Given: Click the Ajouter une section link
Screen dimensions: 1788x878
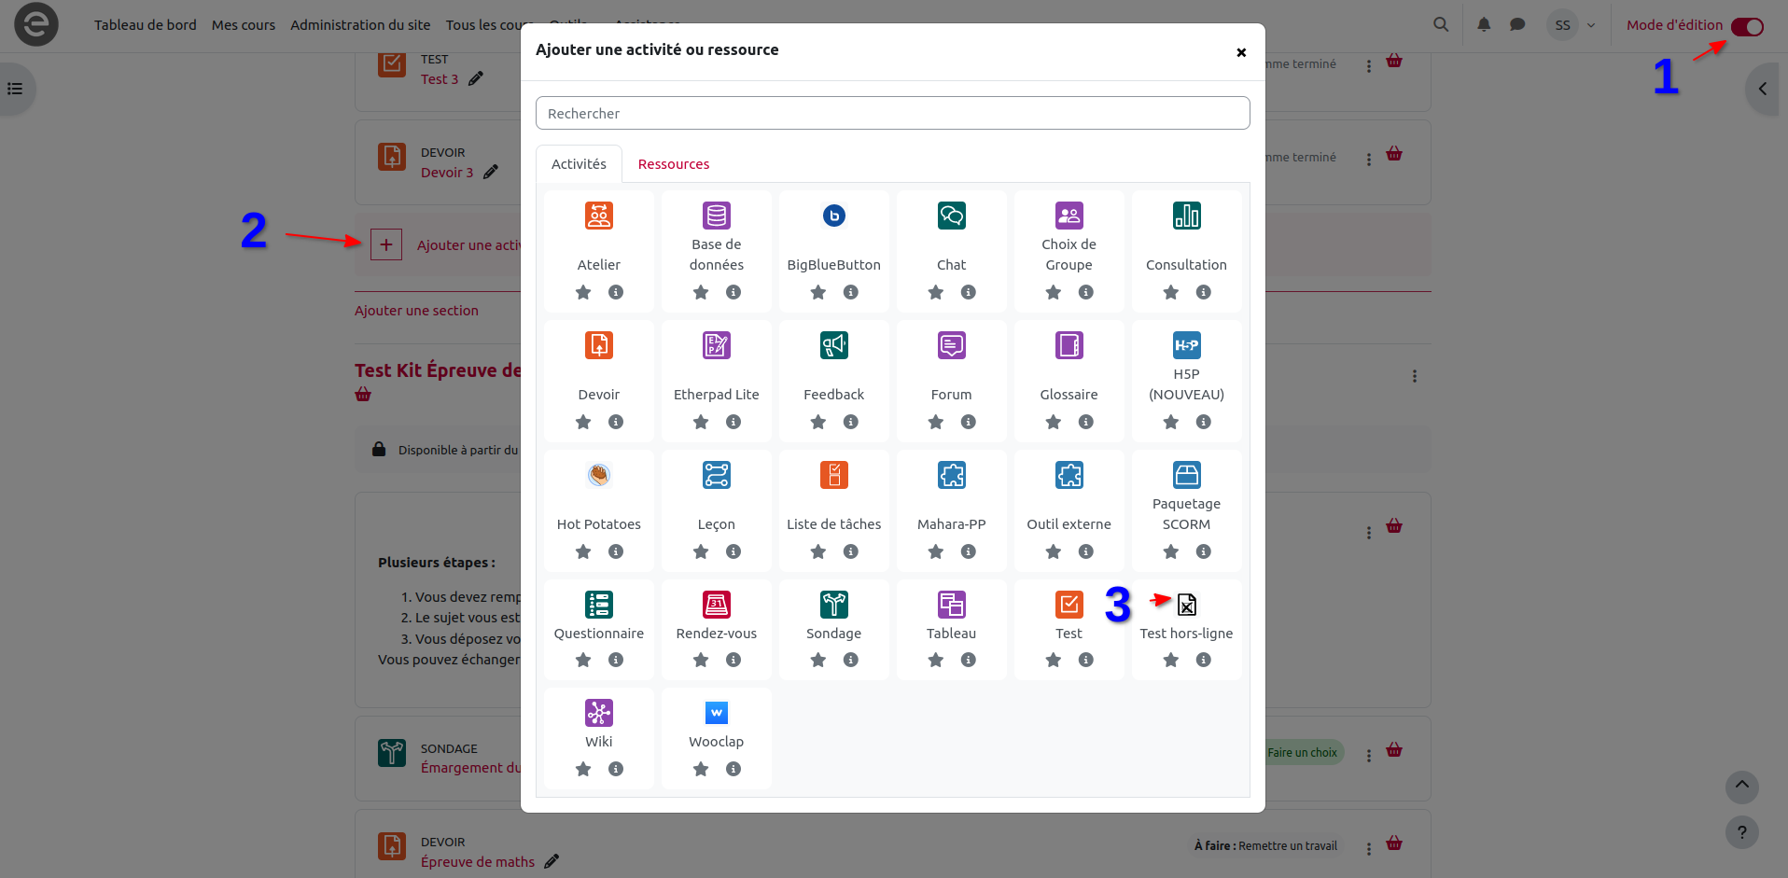Looking at the screenshot, I should [416, 311].
